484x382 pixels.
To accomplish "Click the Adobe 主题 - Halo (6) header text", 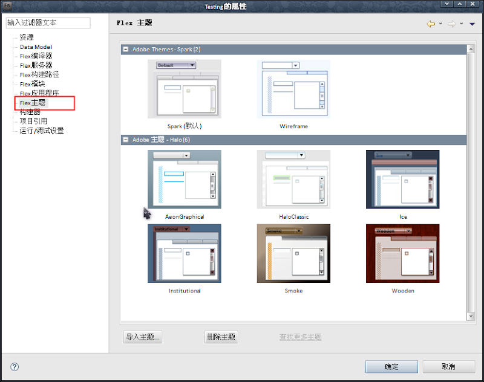I will (161, 140).
